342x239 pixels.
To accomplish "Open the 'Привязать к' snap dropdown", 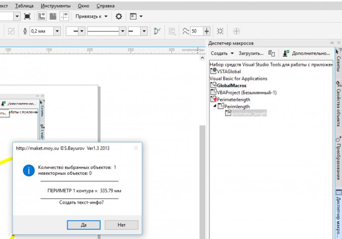I will 92,16.
